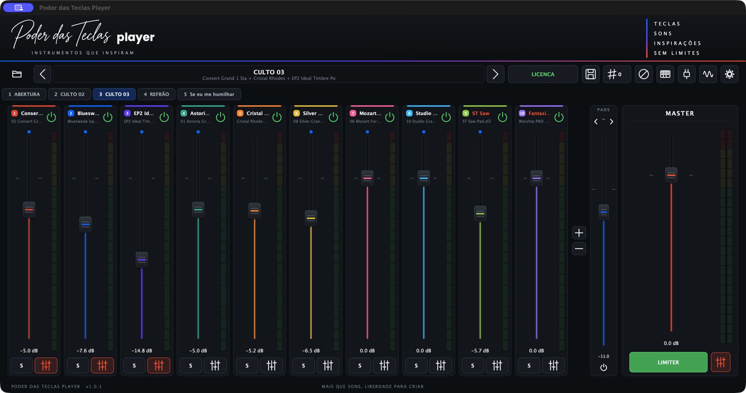Open mixer EQ for Astoria channel
The image size is (746, 393).
(215, 366)
